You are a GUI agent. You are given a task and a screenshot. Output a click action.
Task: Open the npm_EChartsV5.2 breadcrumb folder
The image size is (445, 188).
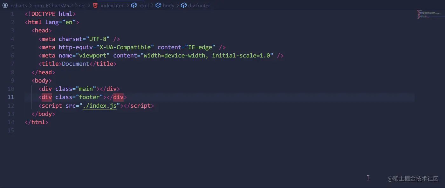pos(53,5)
